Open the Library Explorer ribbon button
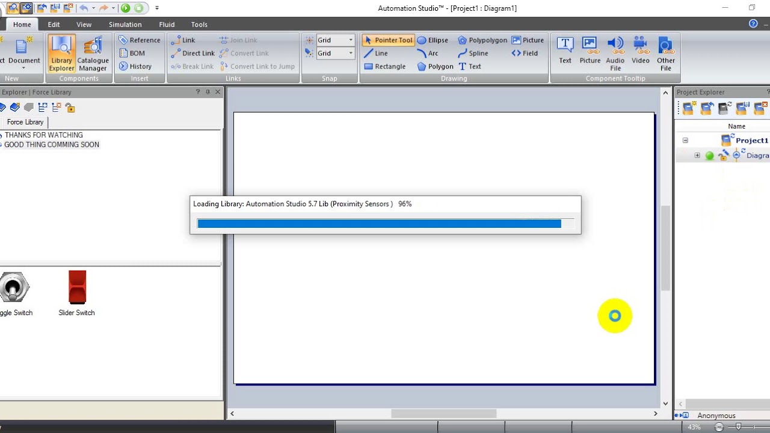Viewport: 770px width, 433px height. pyautogui.click(x=61, y=54)
